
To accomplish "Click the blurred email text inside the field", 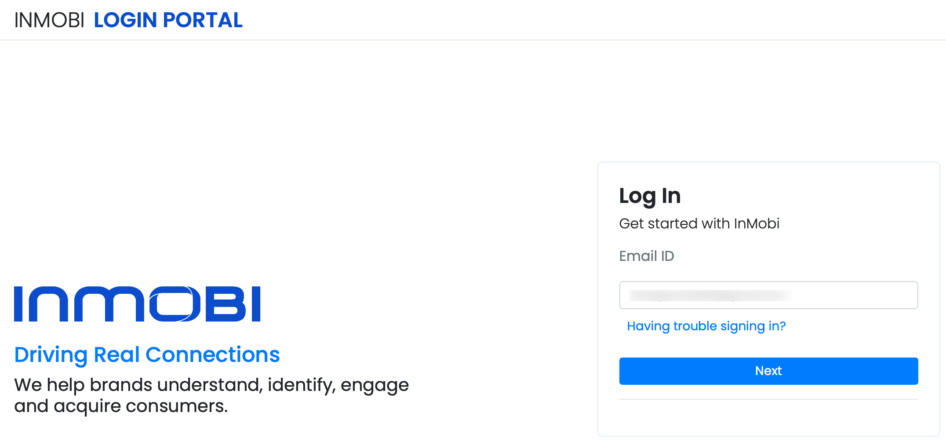I will 710,295.
